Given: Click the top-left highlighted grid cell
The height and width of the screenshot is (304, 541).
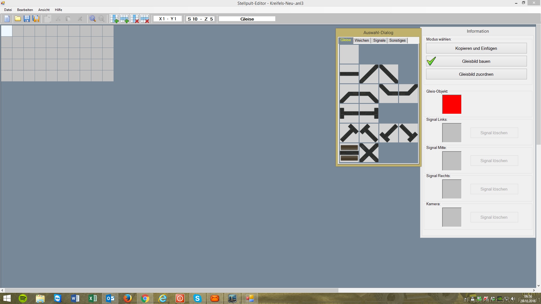Looking at the screenshot, I should pyautogui.click(x=7, y=31).
